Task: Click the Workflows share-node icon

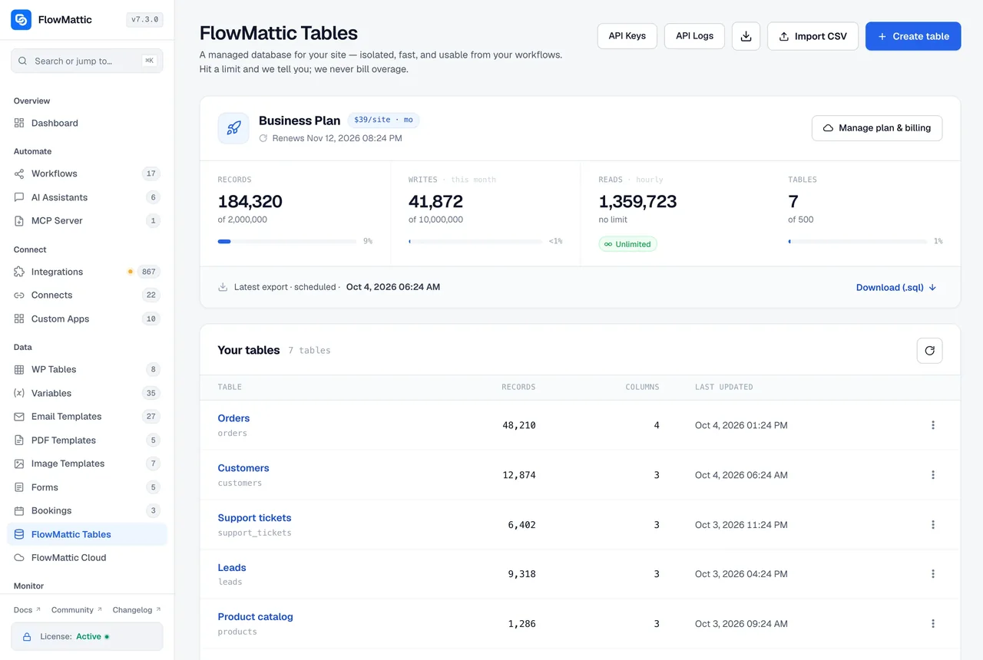Action: pyautogui.click(x=19, y=173)
